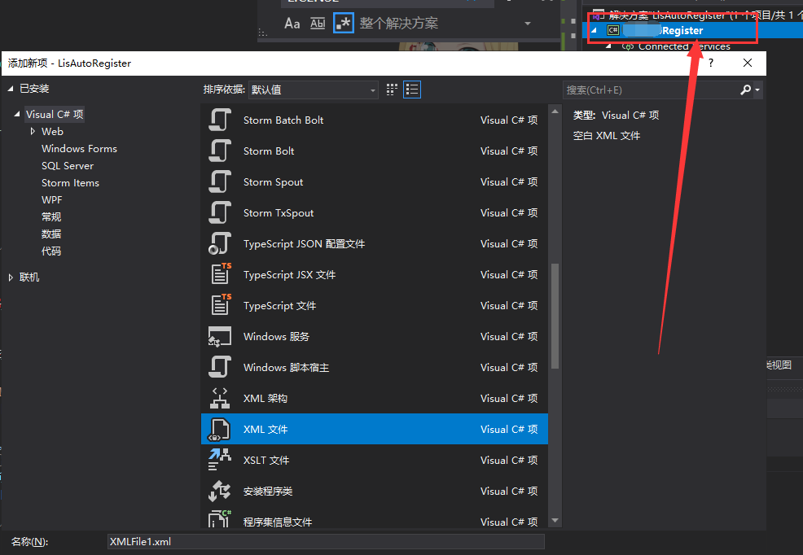Toggle the match case Aa option
The height and width of the screenshot is (555, 803).
[292, 24]
